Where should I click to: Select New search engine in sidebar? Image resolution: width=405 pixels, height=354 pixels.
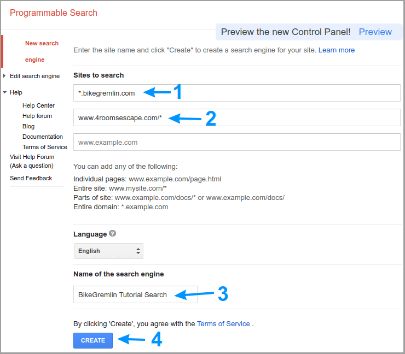click(x=42, y=51)
